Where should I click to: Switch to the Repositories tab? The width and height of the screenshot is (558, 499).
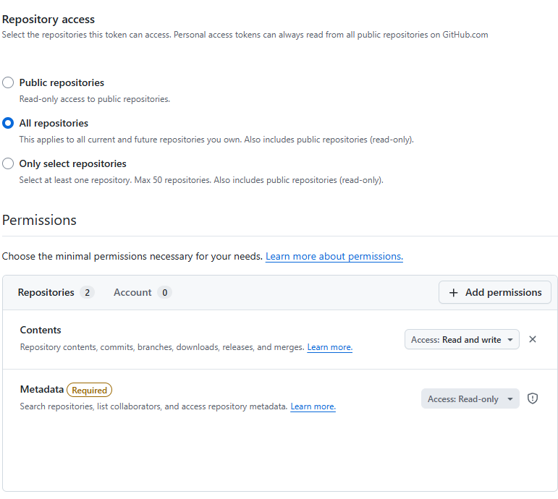point(46,293)
